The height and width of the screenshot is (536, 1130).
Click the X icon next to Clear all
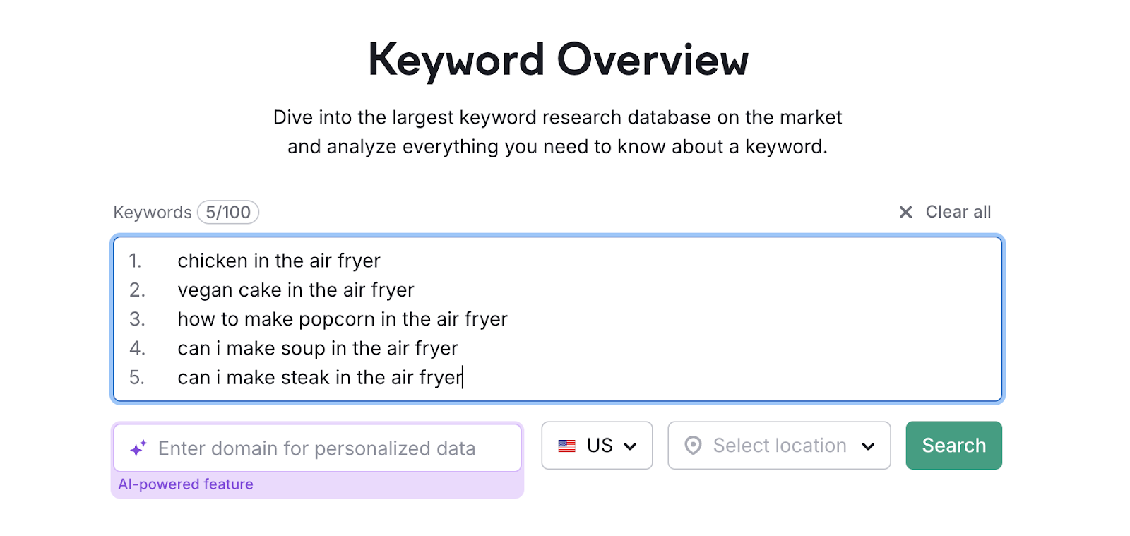pos(906,212)
